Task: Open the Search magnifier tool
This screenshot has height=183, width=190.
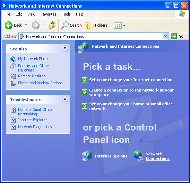Action: [x=71, y=25]
